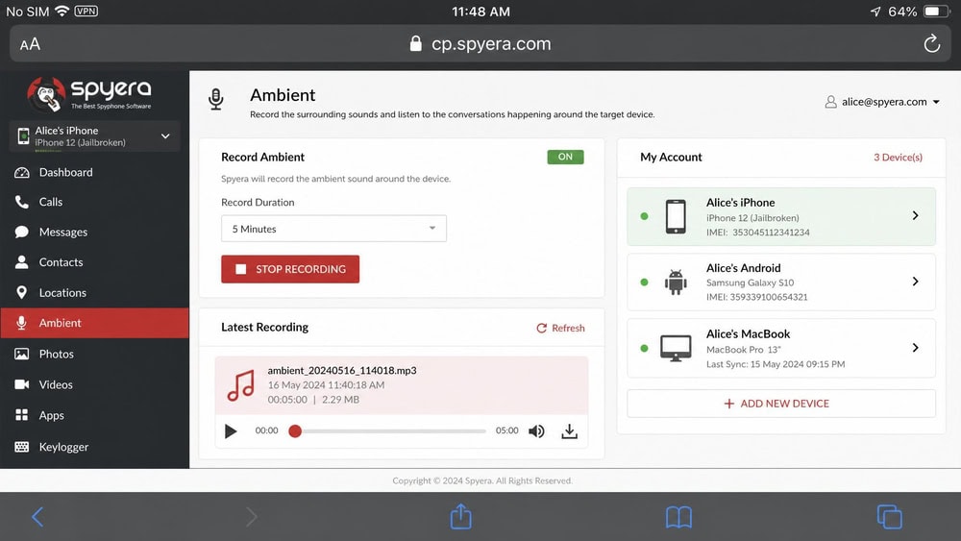Click the VPN status indicator
961x541 pixels.
86,11
